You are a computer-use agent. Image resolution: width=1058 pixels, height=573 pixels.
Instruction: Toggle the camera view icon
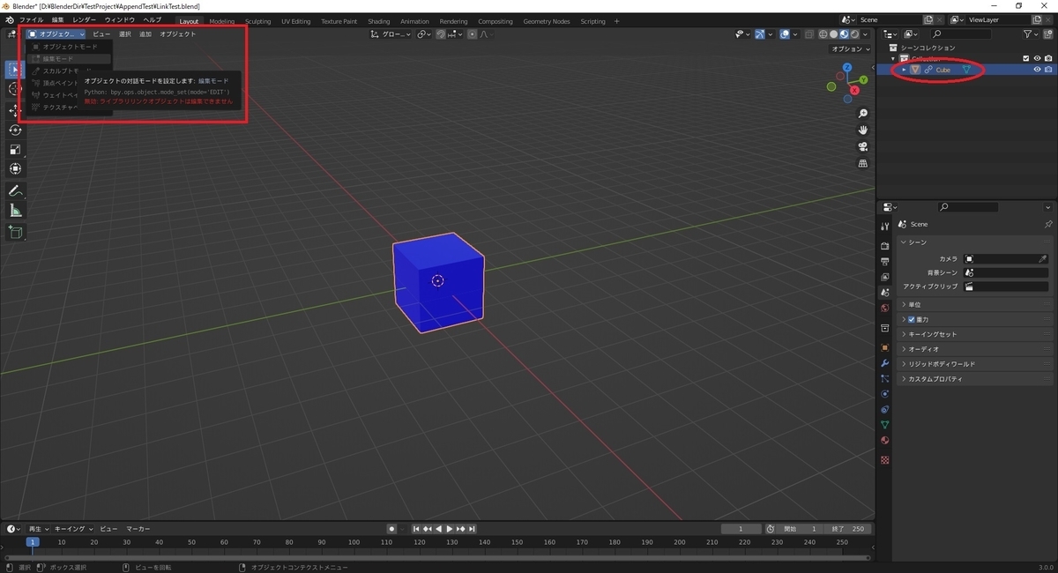863,147
